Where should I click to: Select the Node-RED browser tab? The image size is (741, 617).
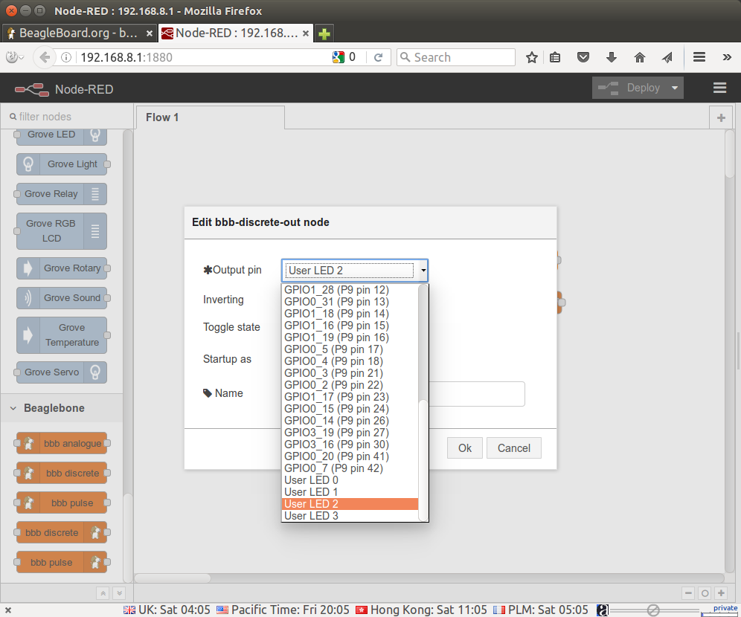pos(235,33)
